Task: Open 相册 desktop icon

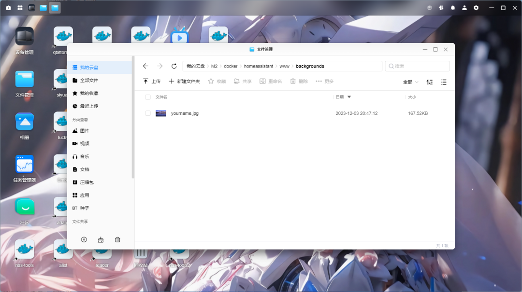Action: coord(24,126)
